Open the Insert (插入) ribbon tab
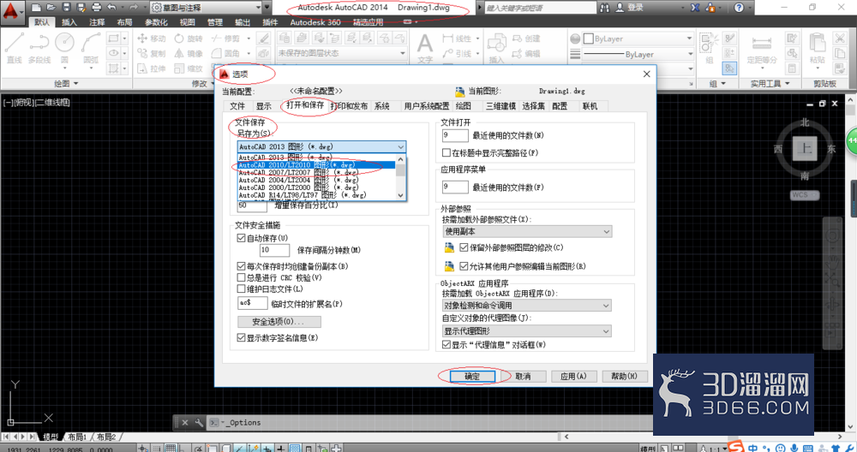This screenshot has width=857, height=452. point(69,22)
